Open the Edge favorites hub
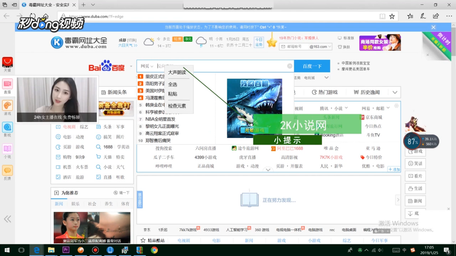456x256 pixels. coord(410,16)
